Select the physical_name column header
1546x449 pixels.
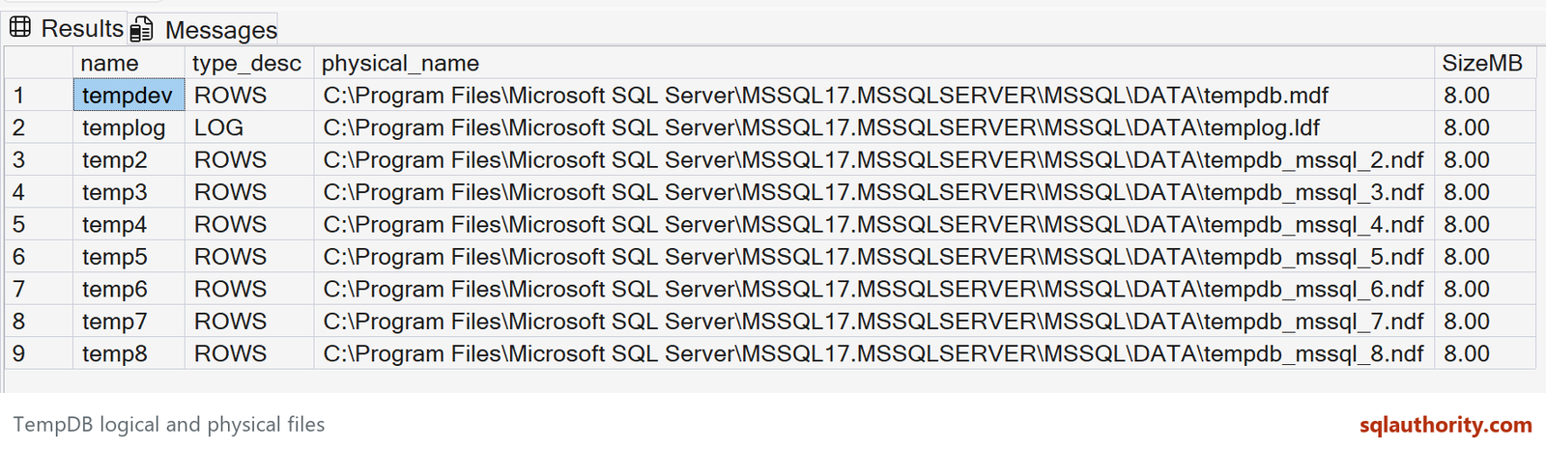pyautogui.click(x=873, y=63)
